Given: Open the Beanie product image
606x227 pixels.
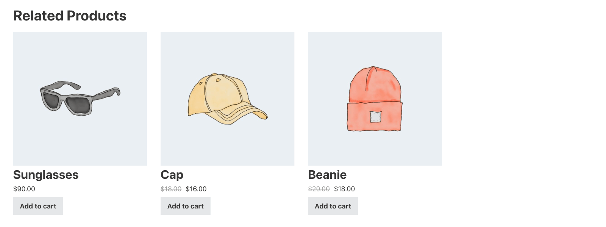Looking at the screenshot, I should [375, 99].
